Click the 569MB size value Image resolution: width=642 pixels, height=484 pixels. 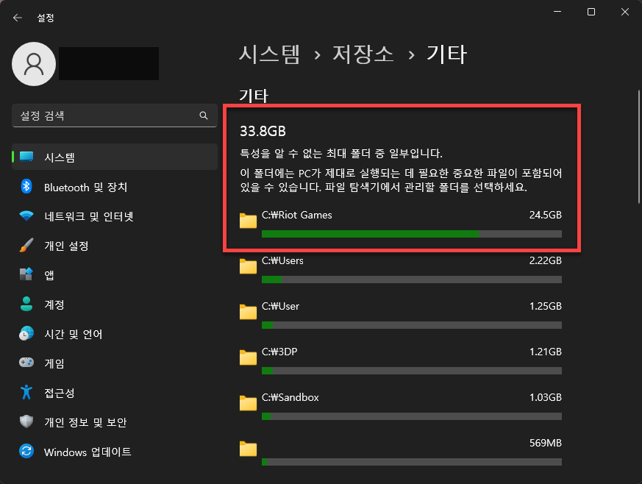coord(546,443)
